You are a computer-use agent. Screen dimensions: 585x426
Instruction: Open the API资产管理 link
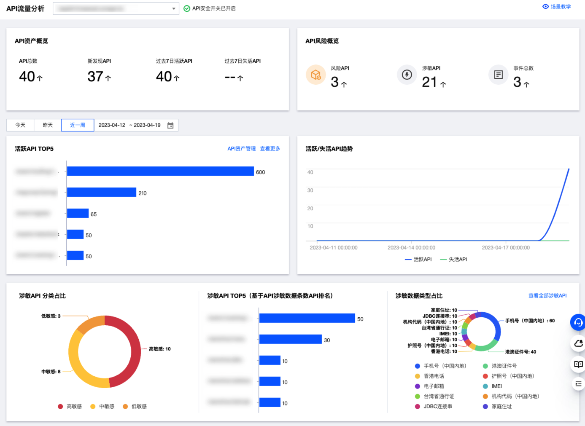point(241,149)
